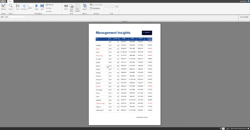Click the Bendigo city cell
250x130 pixels.
point(102,73)
